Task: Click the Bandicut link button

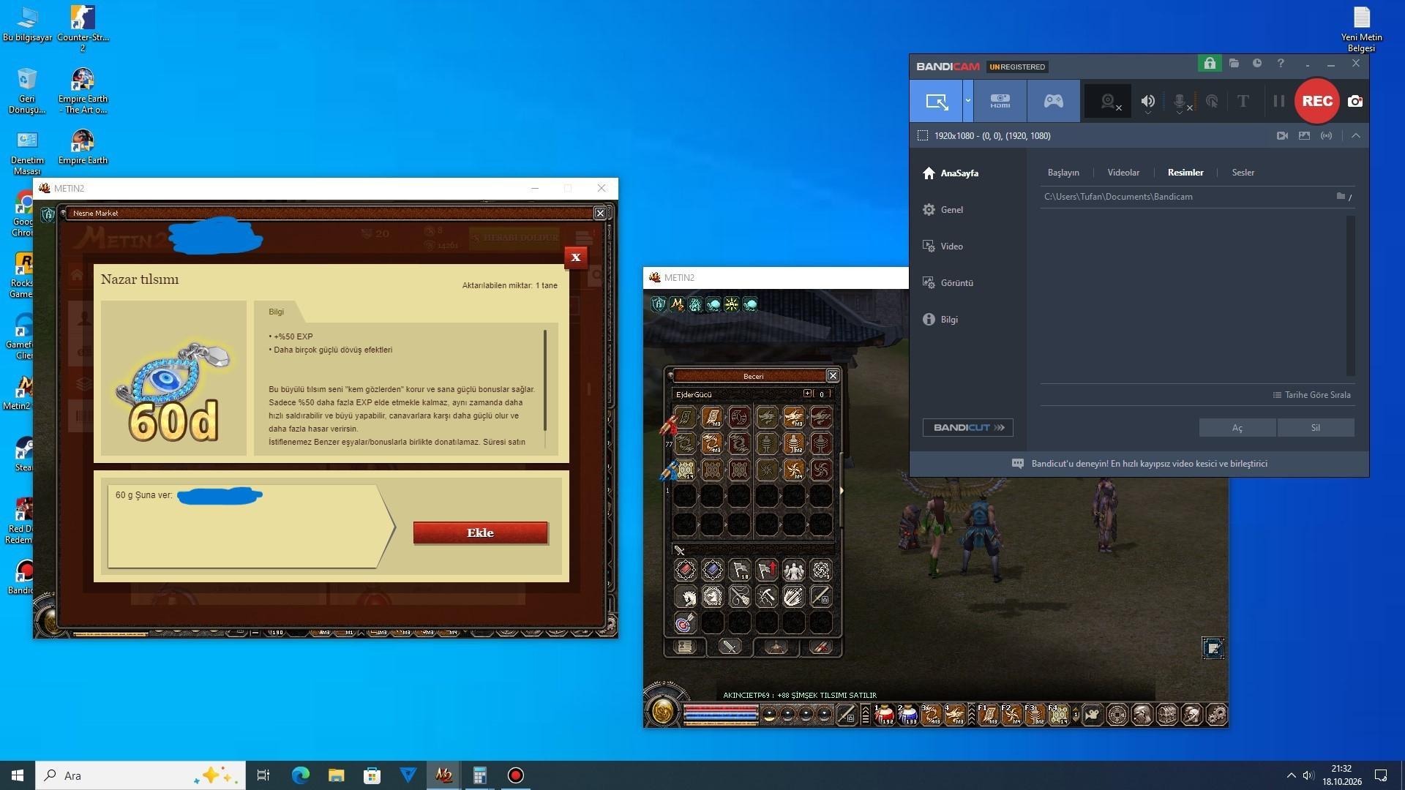Action: pyautogui.click(x=967, y=428)
